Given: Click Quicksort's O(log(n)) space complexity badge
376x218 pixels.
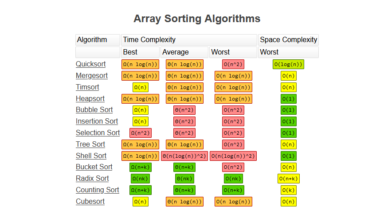Looking at the screenshot, I should [288, 64].
